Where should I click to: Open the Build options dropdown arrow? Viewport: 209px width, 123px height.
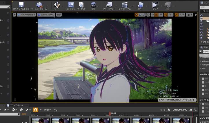tap(147, 6)
